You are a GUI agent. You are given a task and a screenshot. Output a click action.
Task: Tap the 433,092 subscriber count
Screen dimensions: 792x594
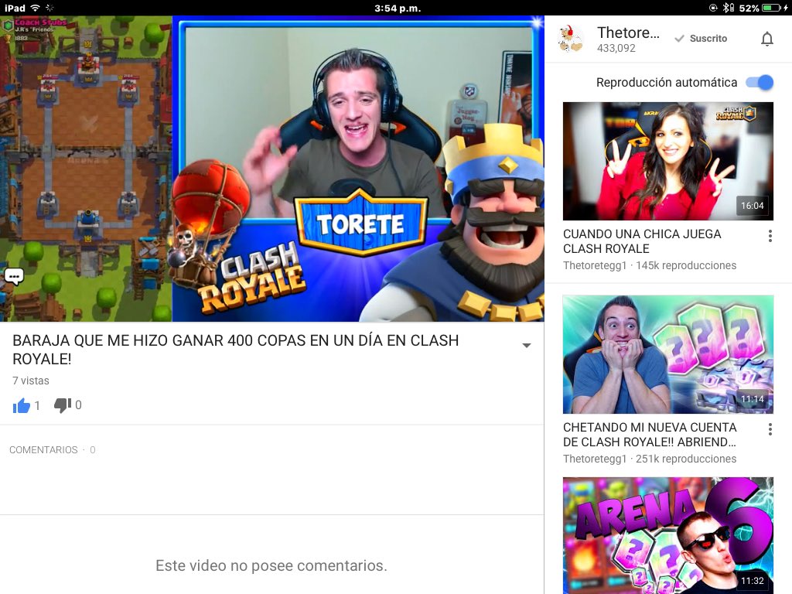tap(616, 48)
